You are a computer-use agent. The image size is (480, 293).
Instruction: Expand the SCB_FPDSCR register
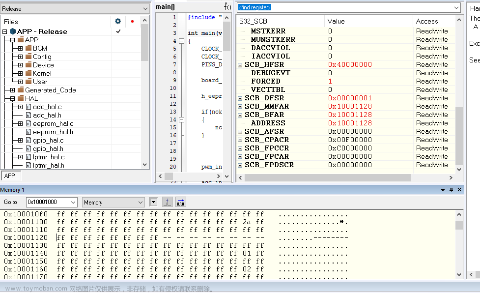pos(240,165)
